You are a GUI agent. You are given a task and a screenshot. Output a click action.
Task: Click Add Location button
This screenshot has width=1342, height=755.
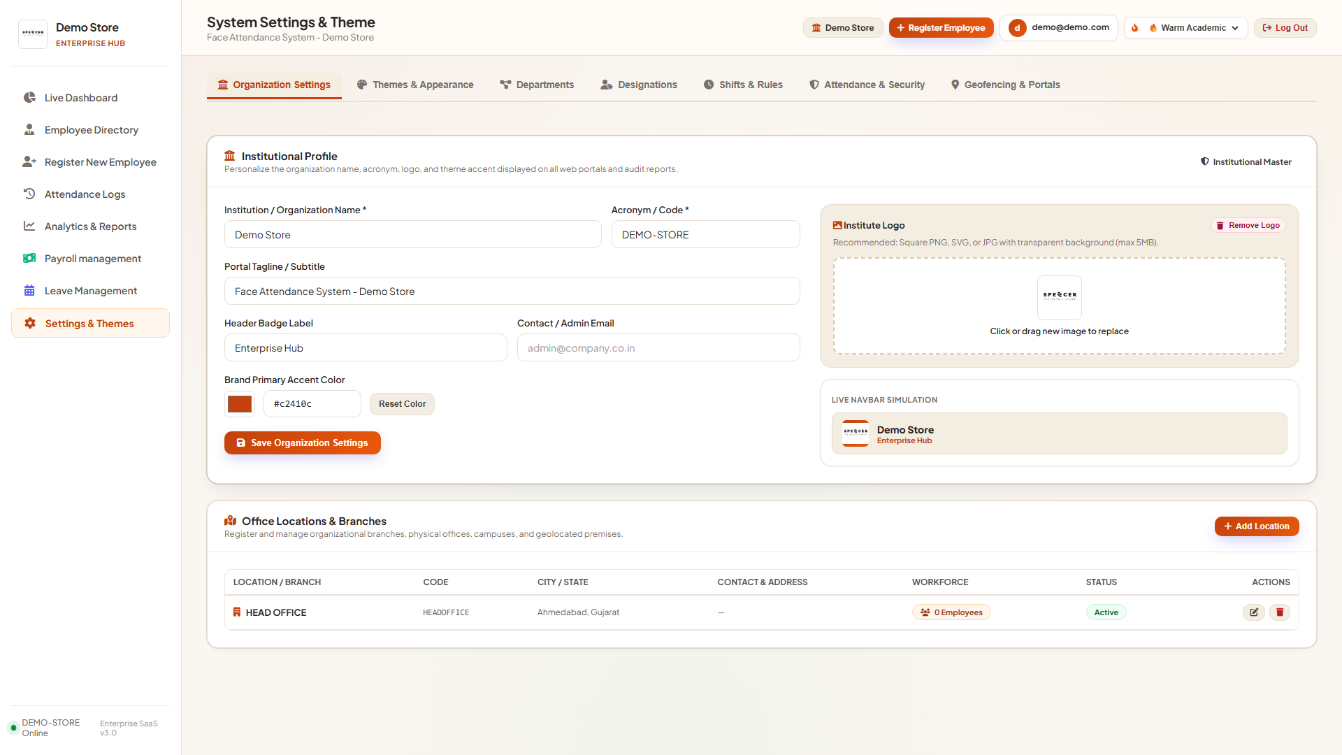pyautogui.click(x=1257, y=526)
